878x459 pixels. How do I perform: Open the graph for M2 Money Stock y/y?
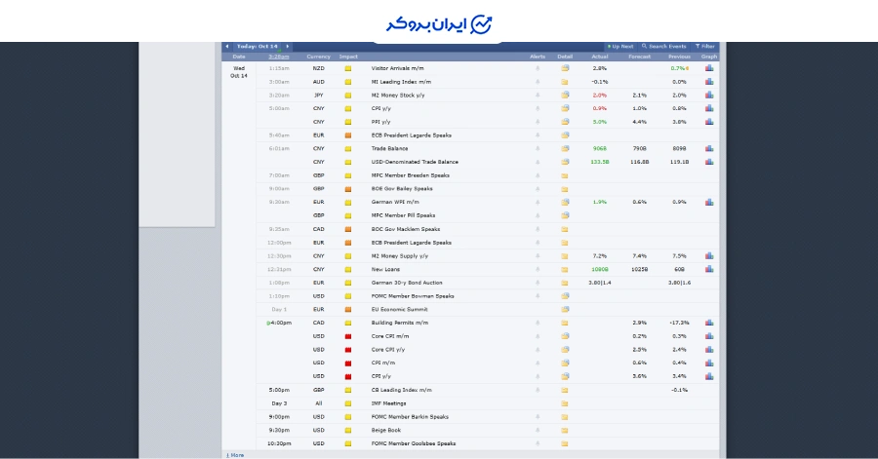point(709,96)
